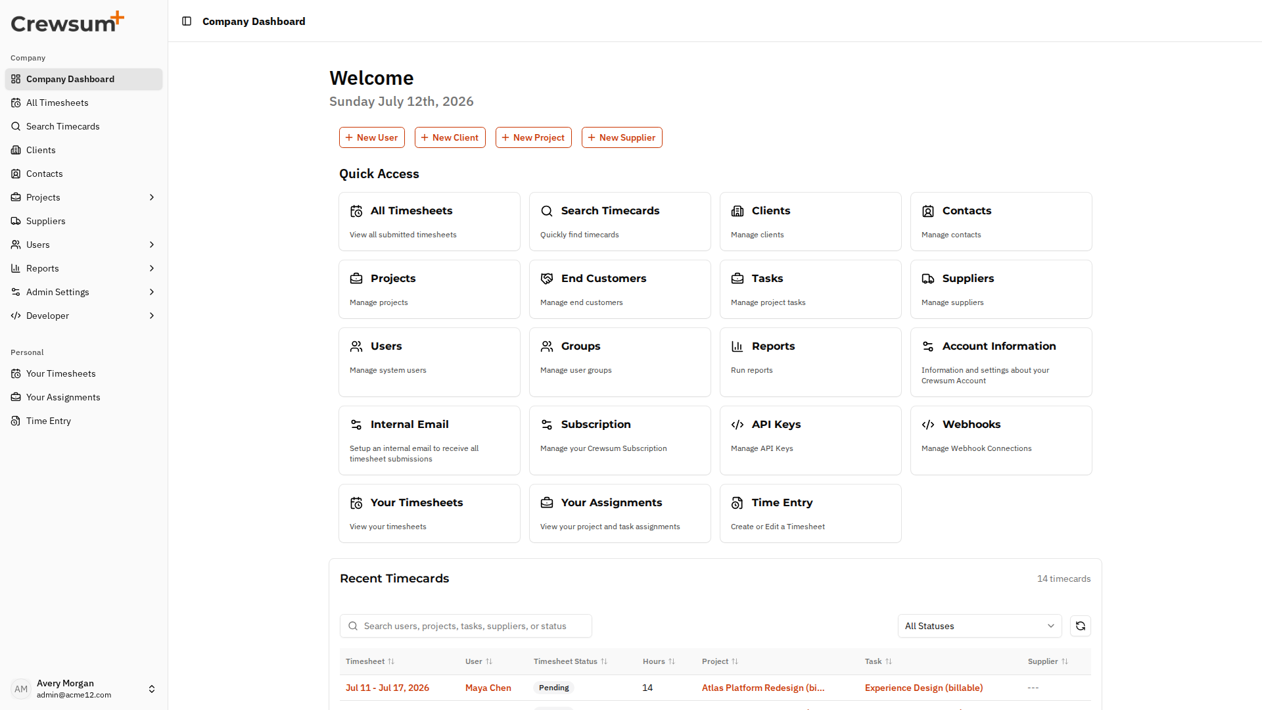1262x710 pixels.
Task: Click the New Client button
Action: pyautogui.click(x=450, y=137)
